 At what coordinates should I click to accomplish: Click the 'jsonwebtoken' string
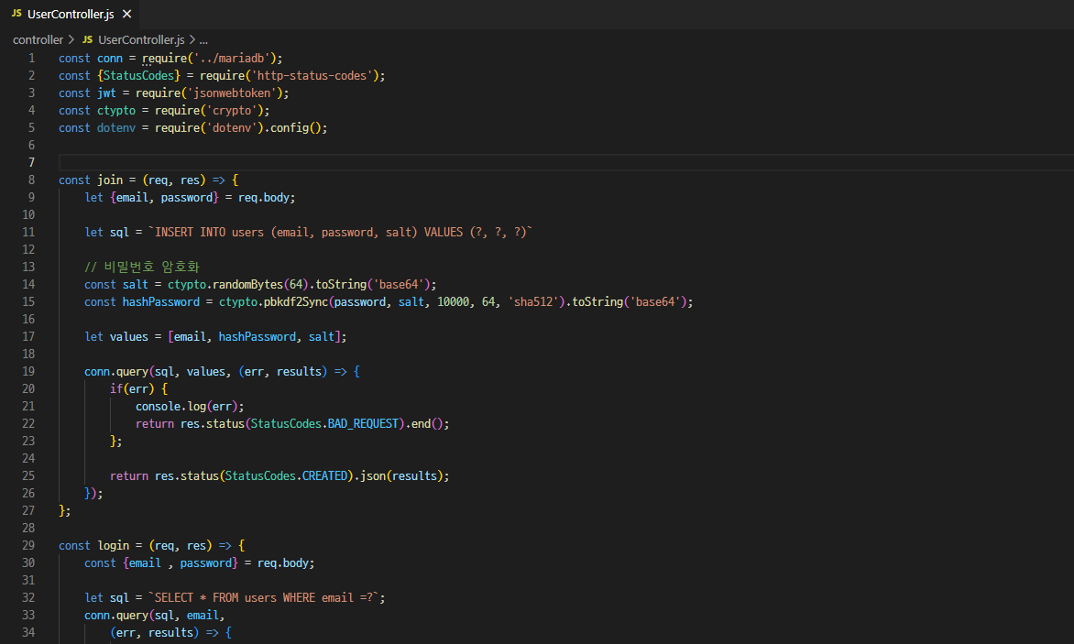tap(232, 93)
